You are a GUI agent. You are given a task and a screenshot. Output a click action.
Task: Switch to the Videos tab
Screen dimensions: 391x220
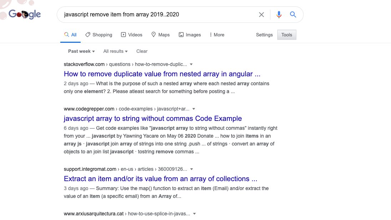click(132, 35)
